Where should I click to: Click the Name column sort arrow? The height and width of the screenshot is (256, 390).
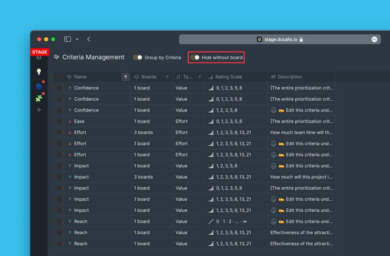(126, 77)
